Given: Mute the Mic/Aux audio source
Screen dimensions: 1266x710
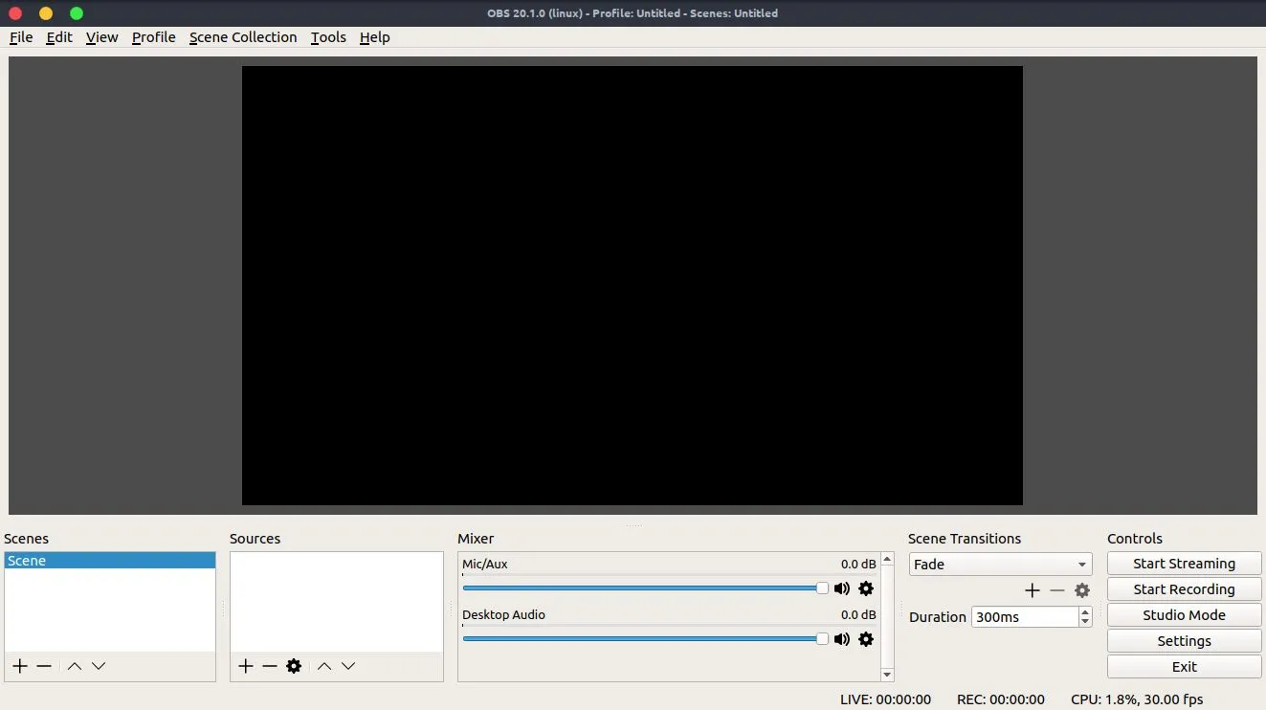Looking at the screenshot, I should pyautogui.click(x=841, y=588).
